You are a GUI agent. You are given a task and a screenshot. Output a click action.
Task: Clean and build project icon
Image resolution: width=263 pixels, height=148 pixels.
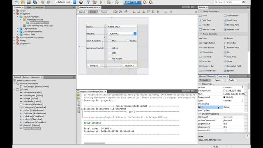pos(95,2)
